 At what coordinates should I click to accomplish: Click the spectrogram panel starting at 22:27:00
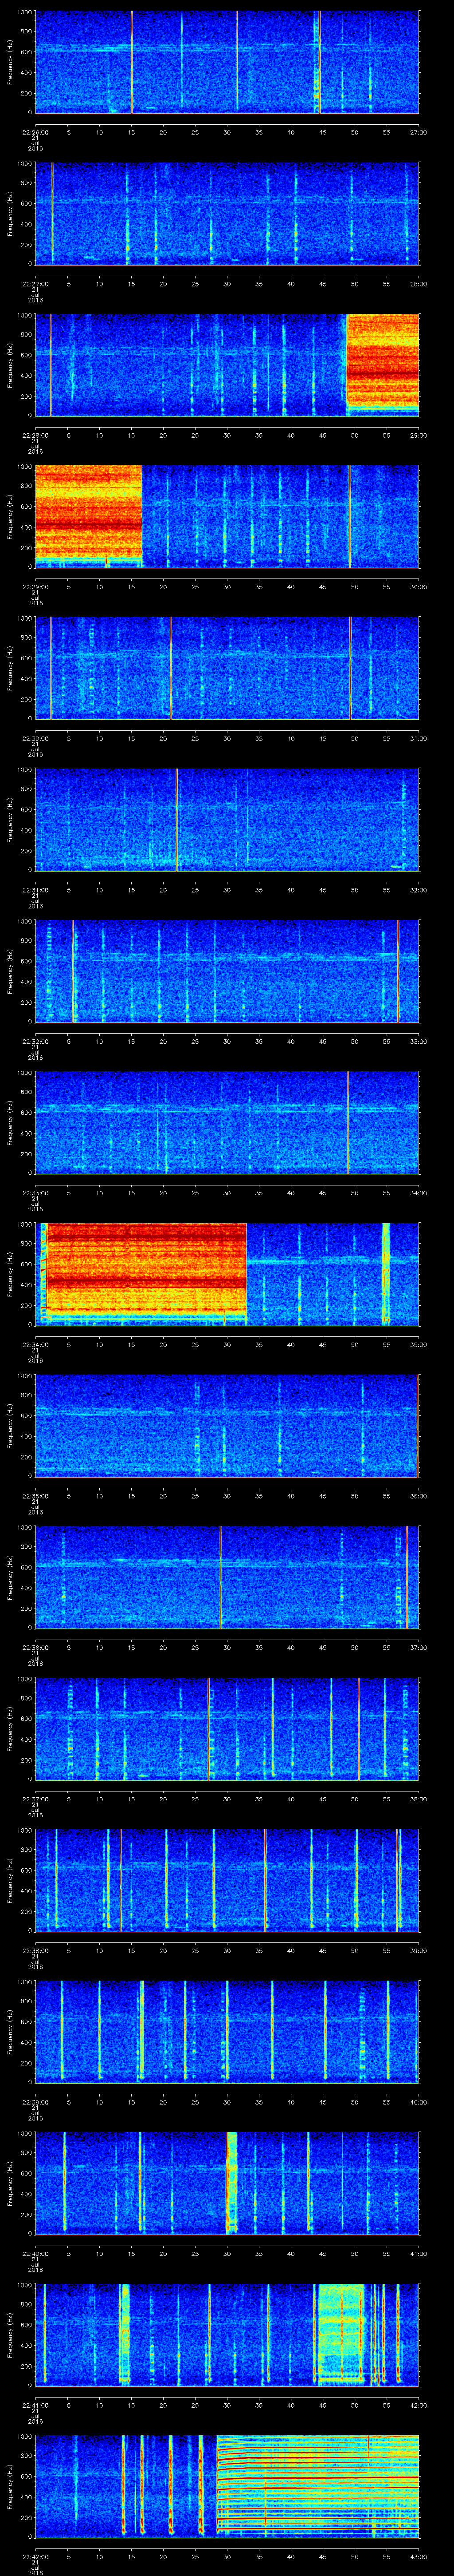tap(227, 214)
